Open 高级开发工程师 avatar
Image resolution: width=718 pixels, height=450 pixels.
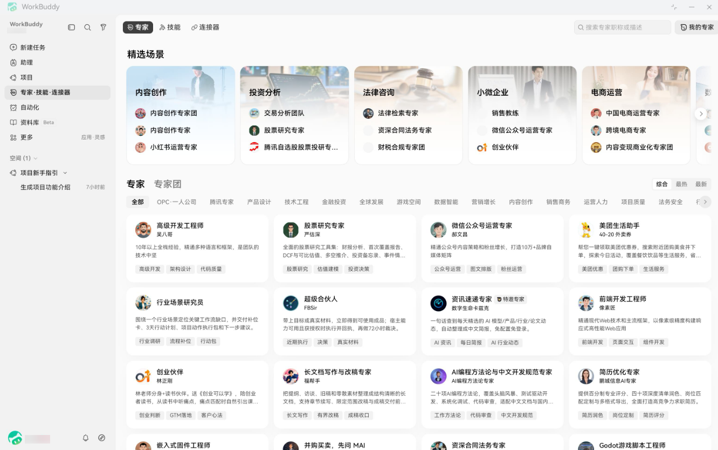(143, 230)
